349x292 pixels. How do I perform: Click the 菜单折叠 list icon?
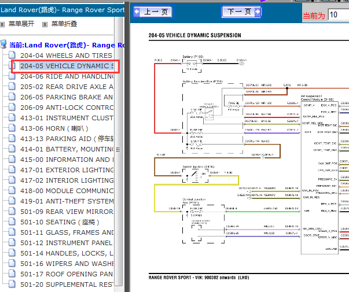45,24
